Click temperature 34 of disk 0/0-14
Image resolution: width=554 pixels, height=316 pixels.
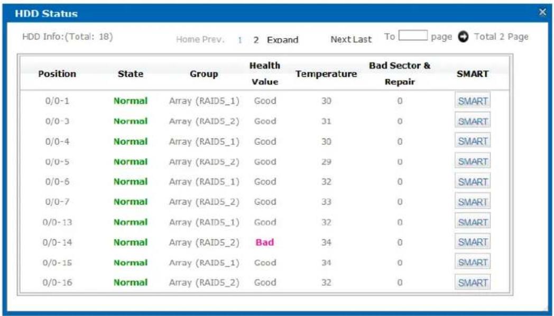[x=326, y=242]
